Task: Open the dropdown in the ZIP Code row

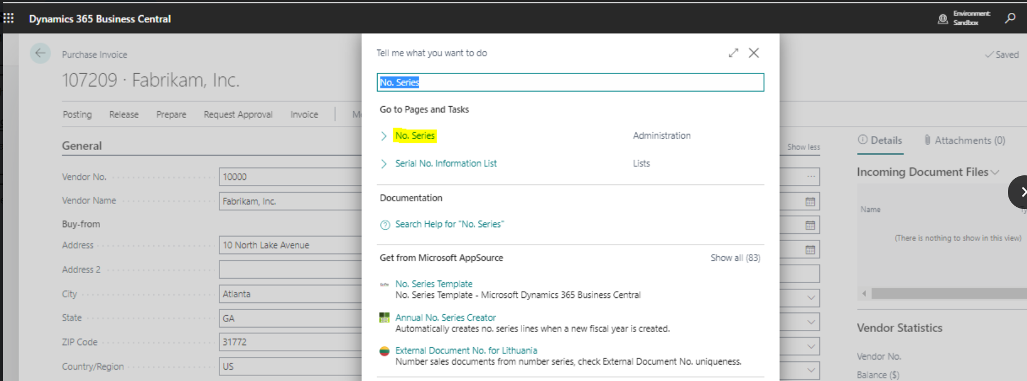Action: tap(811, 346)
